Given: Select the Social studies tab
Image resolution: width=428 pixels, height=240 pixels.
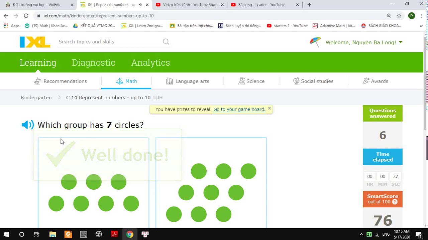Looking at the screenshot, I should click(x=313, y=81).
